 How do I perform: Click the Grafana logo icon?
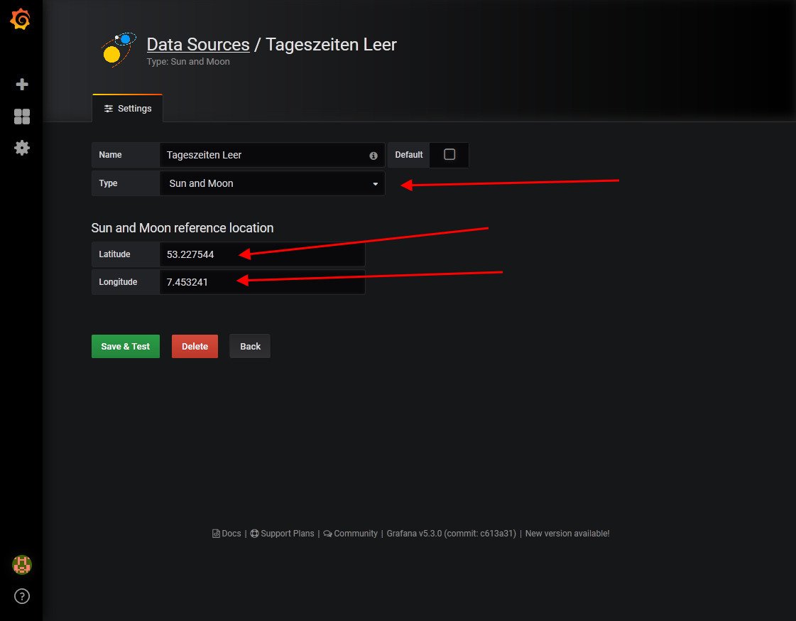click(21, 20)
